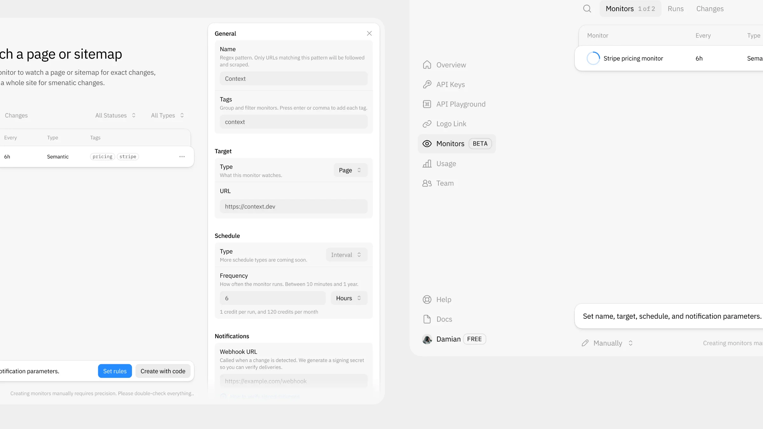763x429 pixels.
Task: Click the Docs file icon
Action: coord(427,319)
